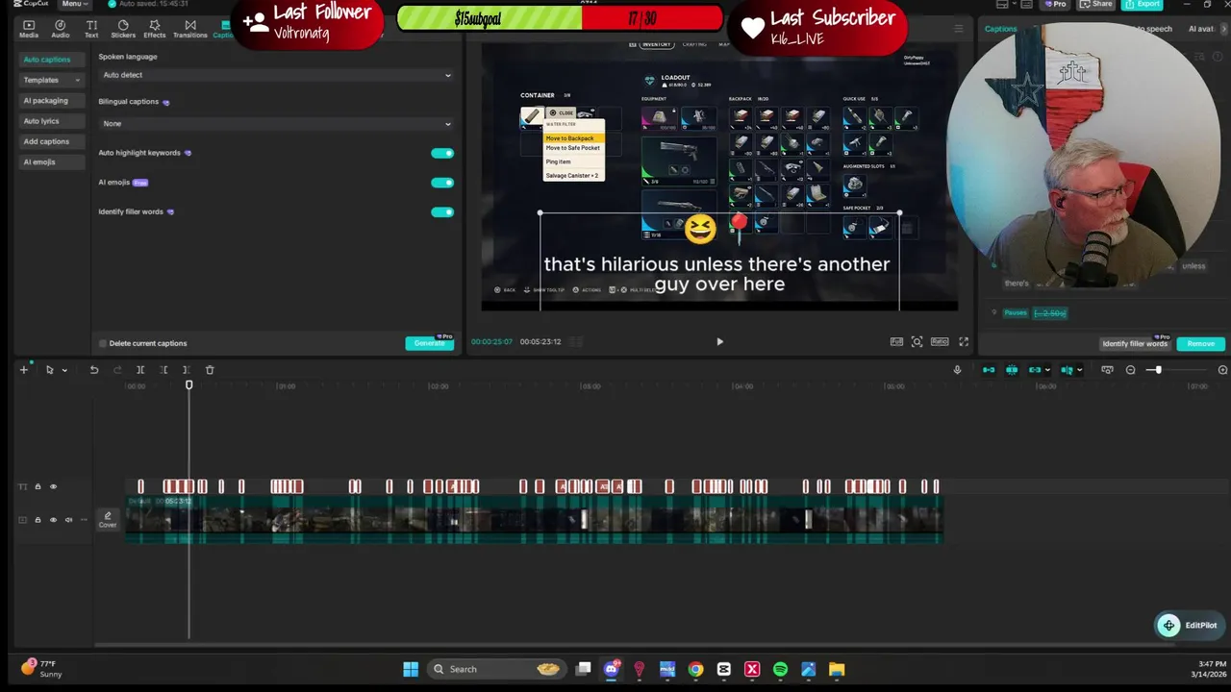Image resolution: width=1231 pixels, height=692 pixels.
Task: Open the Stickers tab
Action: pos(123,29)
